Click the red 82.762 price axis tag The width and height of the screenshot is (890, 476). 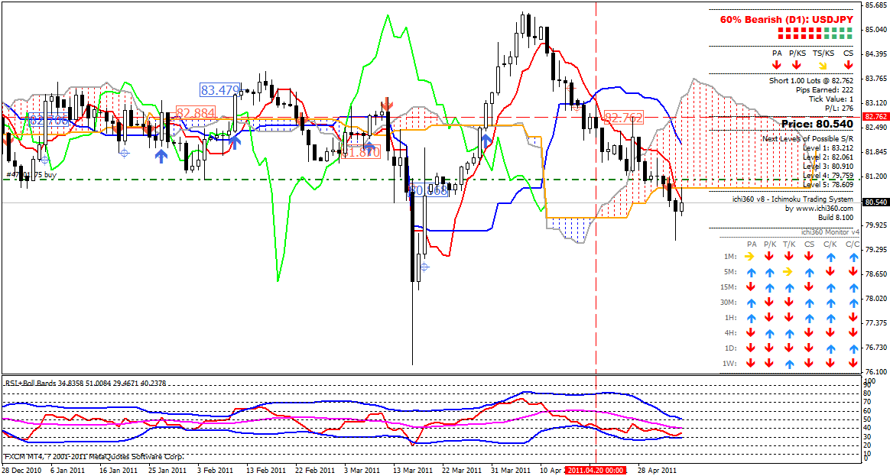click(875, 116)
